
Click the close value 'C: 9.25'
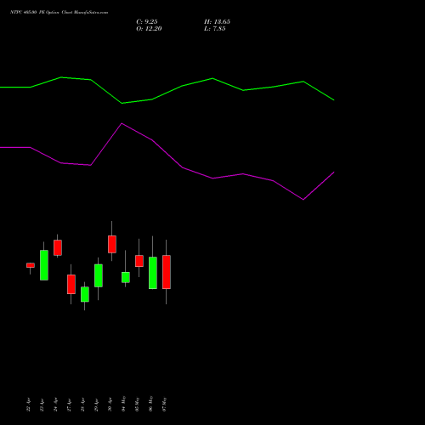point(147,22)
